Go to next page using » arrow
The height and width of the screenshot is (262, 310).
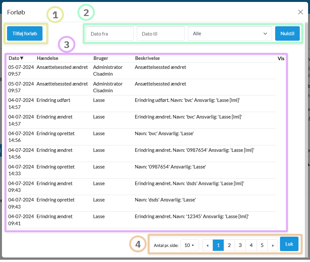[273, 245]
